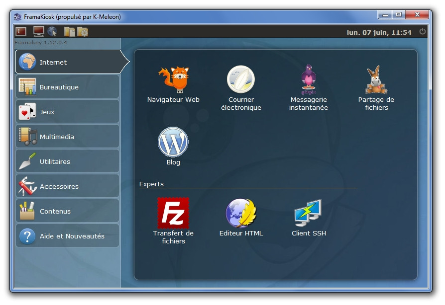
Task: Switch to the Bureautique category
Action: click(x=67, y=86)
